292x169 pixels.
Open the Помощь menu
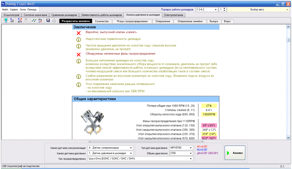(32, 9)
